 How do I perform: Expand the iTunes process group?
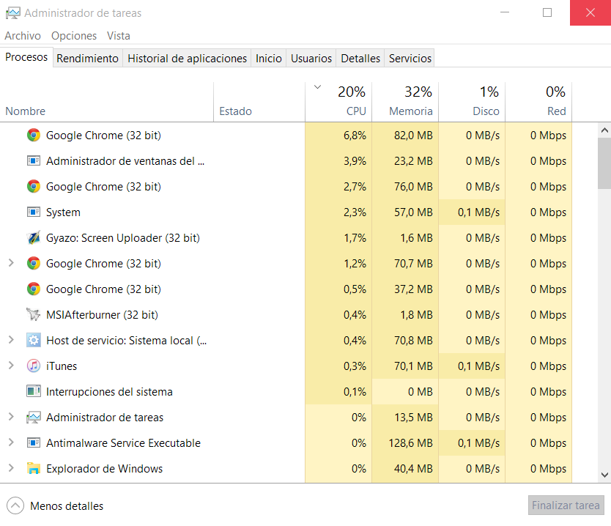click(x=11, y=366)
